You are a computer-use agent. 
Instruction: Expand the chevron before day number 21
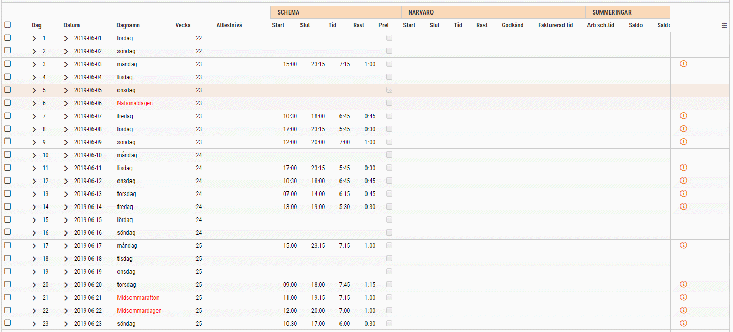coord(34,298)
